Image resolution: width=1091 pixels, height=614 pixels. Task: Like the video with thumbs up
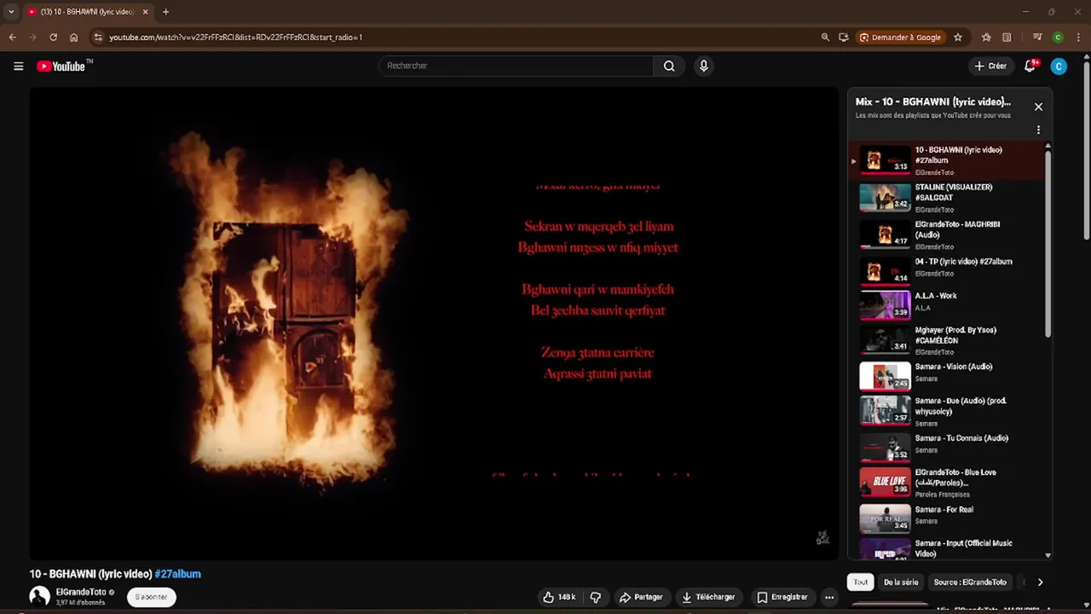coord(559,597)
